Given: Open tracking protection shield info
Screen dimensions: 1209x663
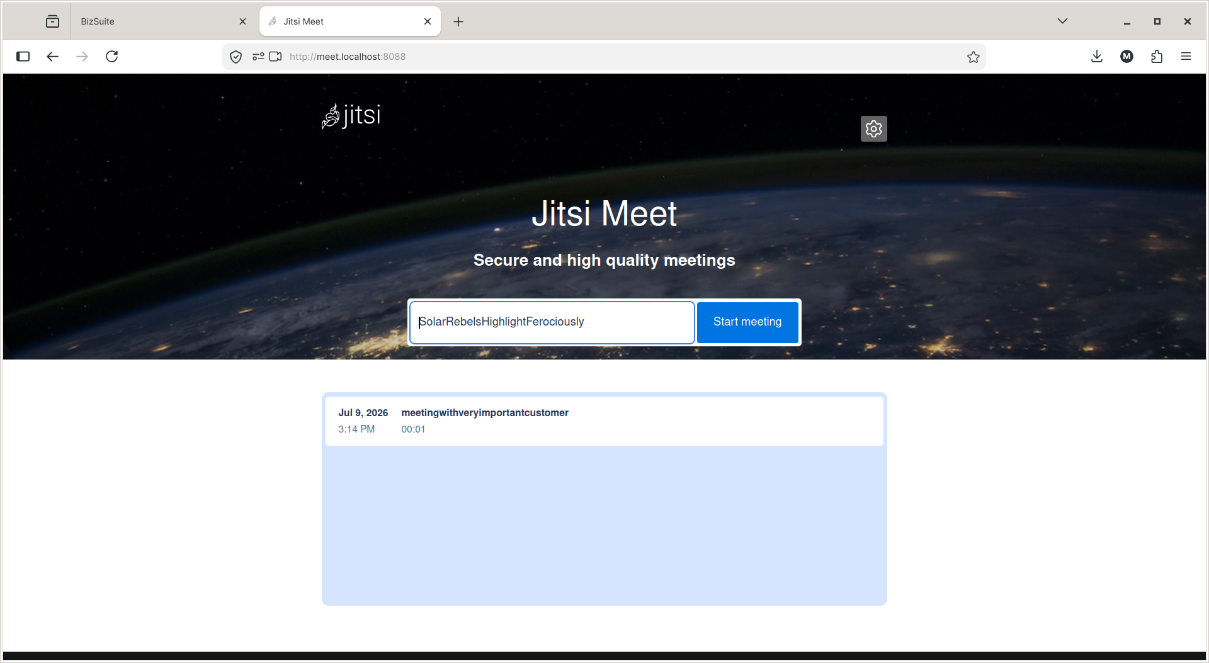Looking at the screenshot, I should click(236, 57).
